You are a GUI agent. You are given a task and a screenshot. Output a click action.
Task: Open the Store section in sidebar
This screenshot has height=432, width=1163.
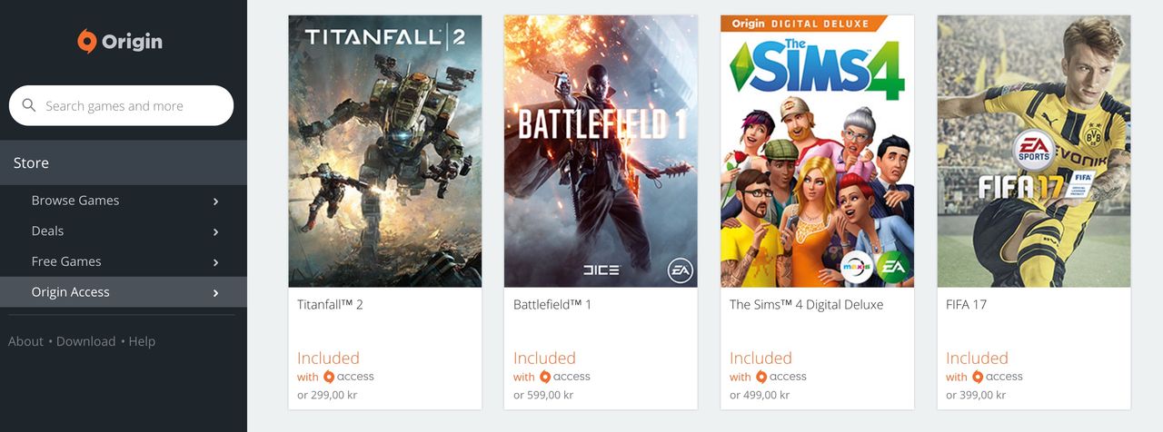[x=124, y=162]
